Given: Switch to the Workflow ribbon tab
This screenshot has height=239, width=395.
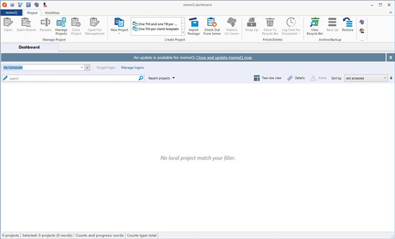Looking at the screenshot, I should [x=52, y=13].
